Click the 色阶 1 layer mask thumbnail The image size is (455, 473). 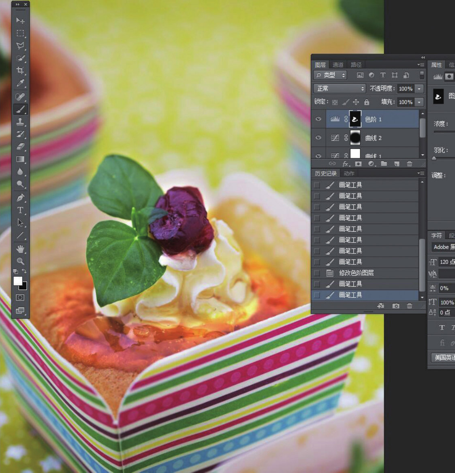pos(355,119)
